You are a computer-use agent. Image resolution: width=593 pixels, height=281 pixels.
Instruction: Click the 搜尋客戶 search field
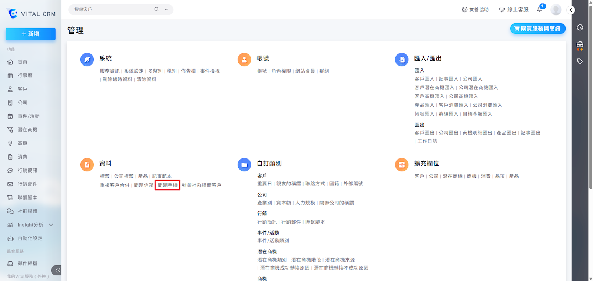pyautogui.click(x=111, y=9)
